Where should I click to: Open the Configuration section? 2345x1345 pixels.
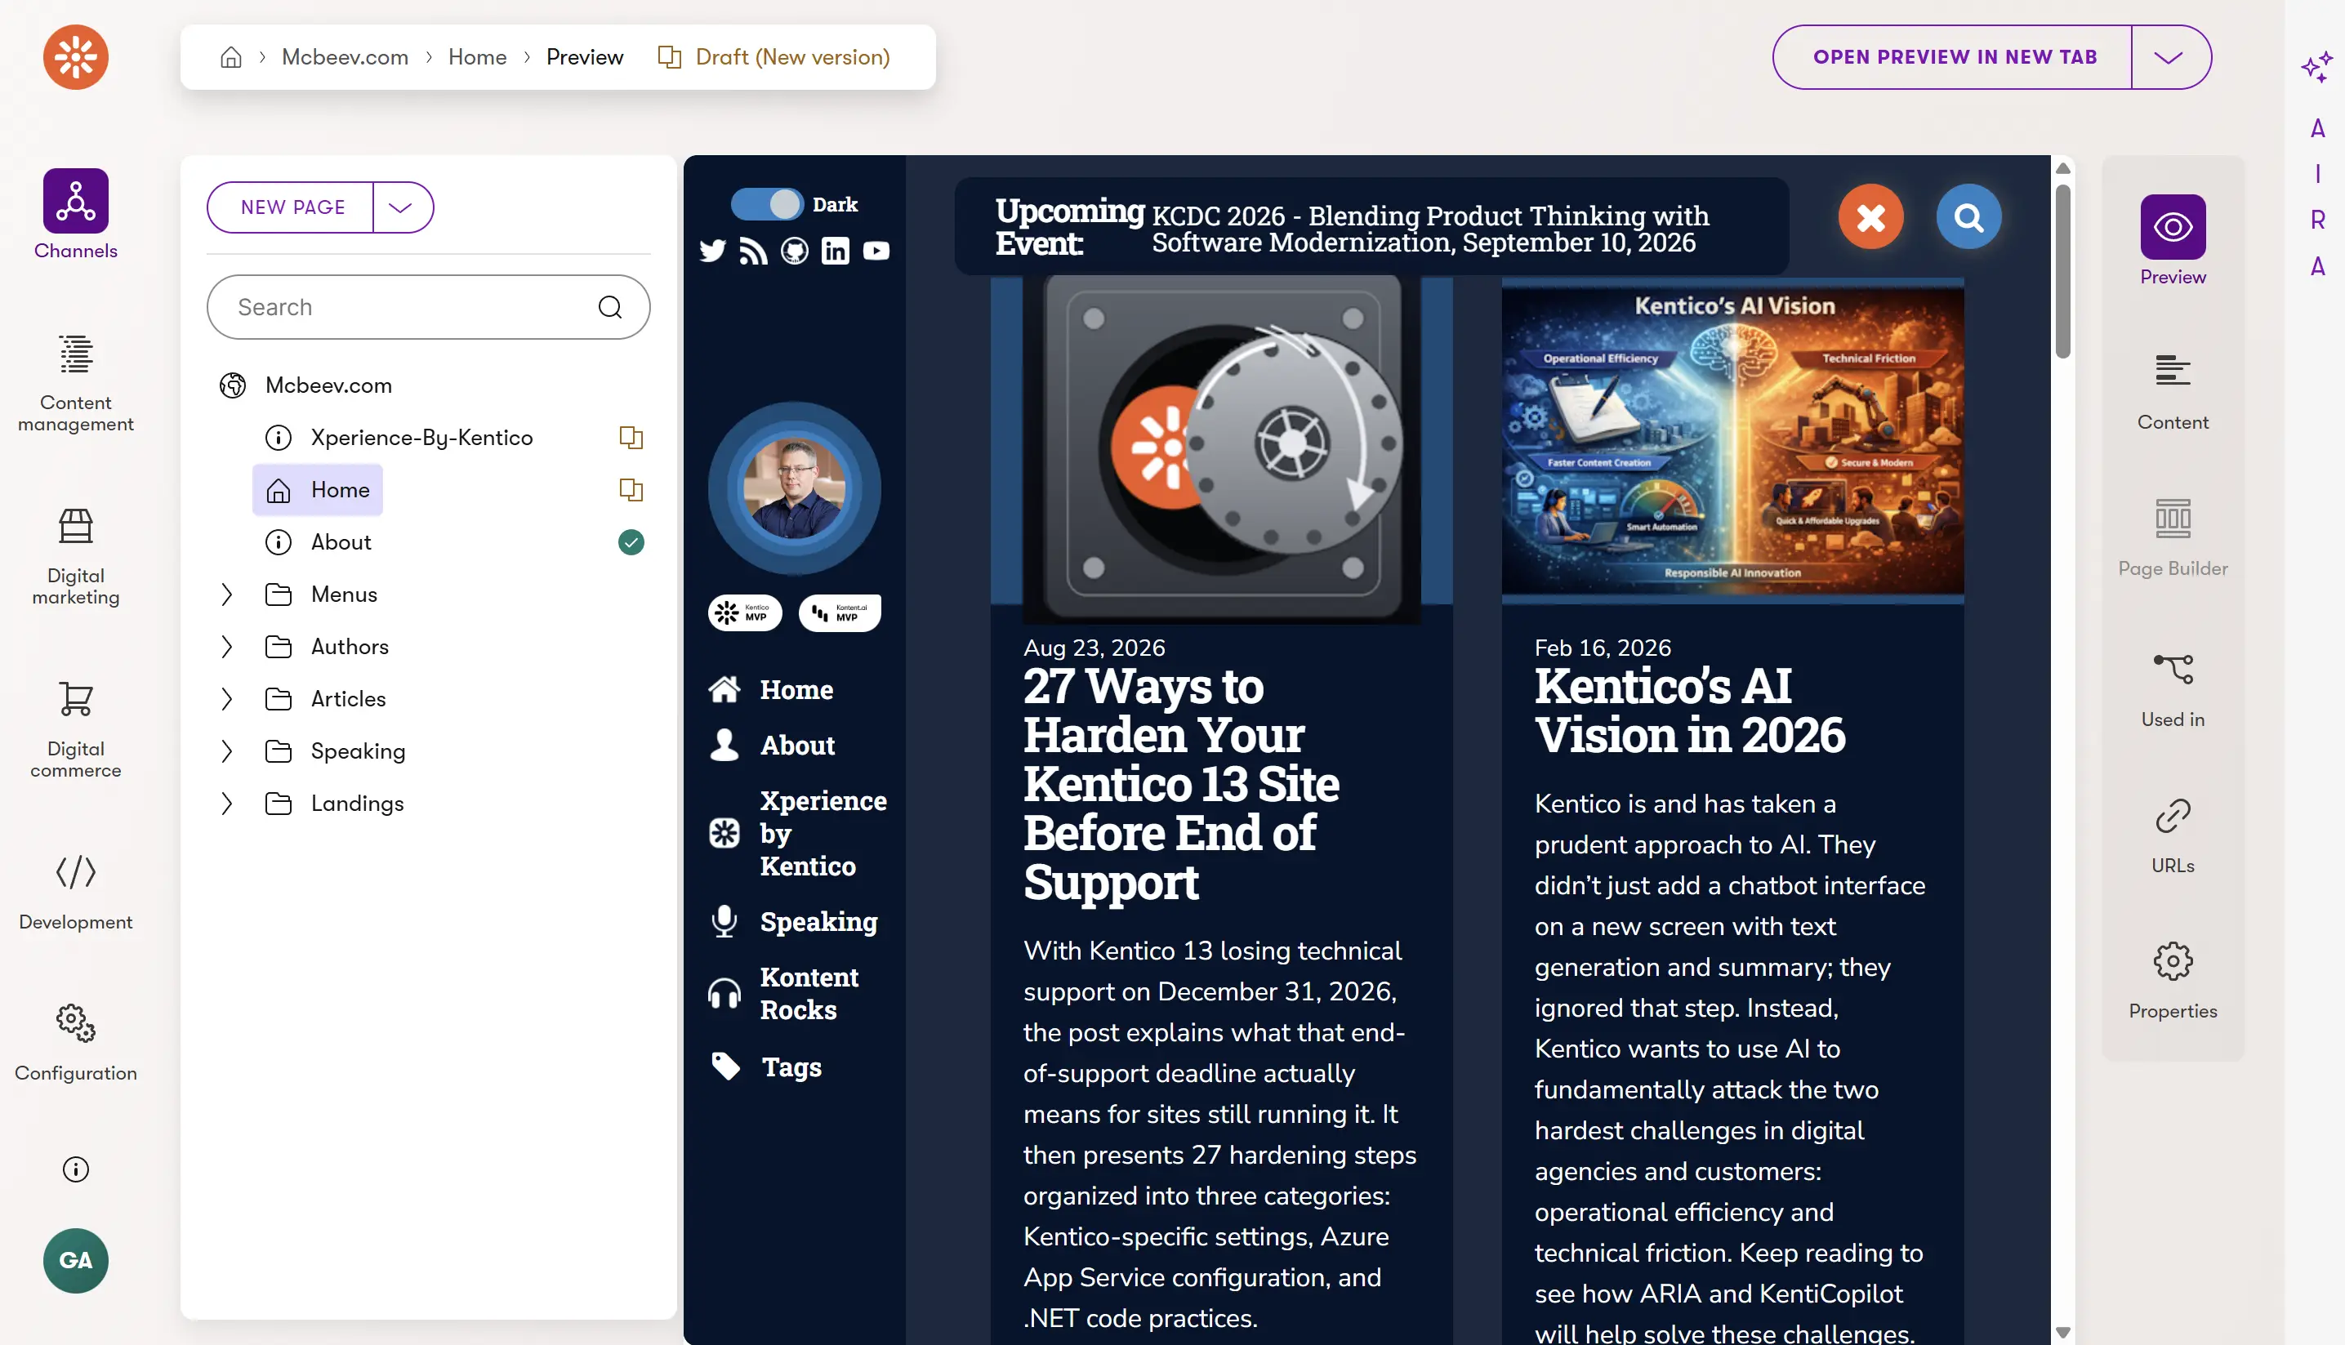(76, 1043)
